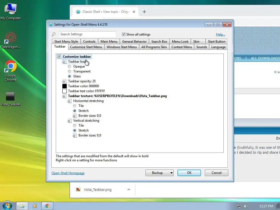
Task: Open the Menu Look tab
Action: point(180,42)
